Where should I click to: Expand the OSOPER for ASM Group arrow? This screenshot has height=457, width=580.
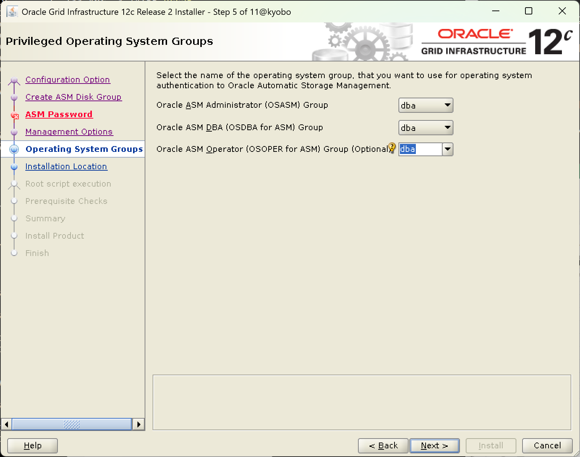(448, 149)
